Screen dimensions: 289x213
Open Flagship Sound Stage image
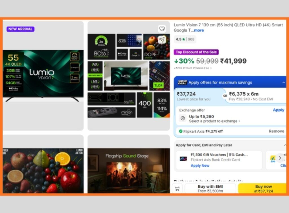[x=129, y=170]
